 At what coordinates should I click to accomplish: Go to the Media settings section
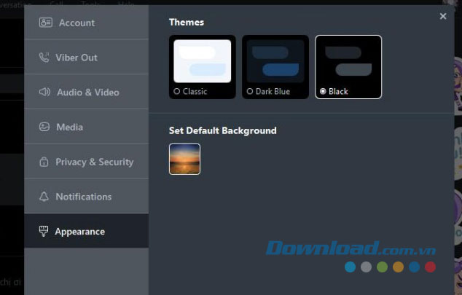(86, 127)
